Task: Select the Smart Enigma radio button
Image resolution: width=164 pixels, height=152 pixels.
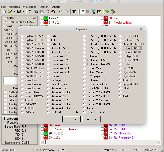Action: pos(48,84)
